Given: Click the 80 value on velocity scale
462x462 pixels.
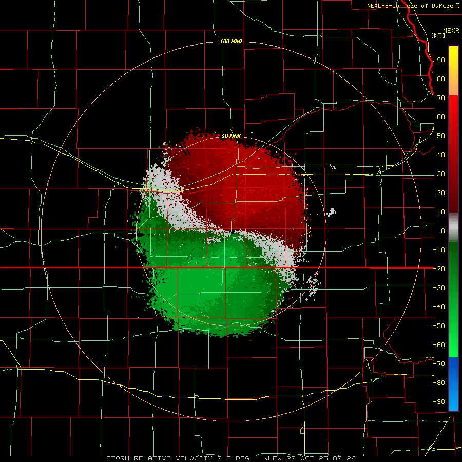Looking at the screenshot, I should (x=441, y=79).
